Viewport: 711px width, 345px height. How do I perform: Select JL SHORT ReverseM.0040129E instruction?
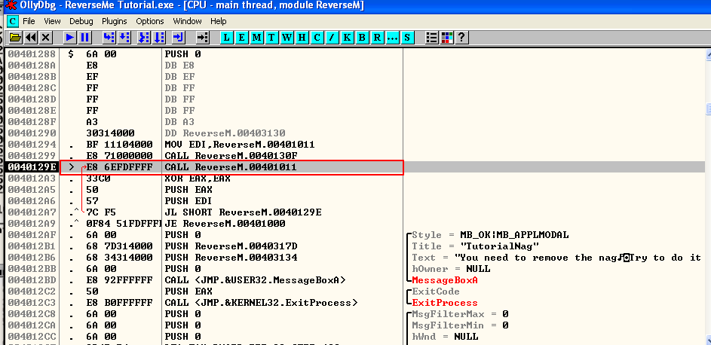(243, 212)
